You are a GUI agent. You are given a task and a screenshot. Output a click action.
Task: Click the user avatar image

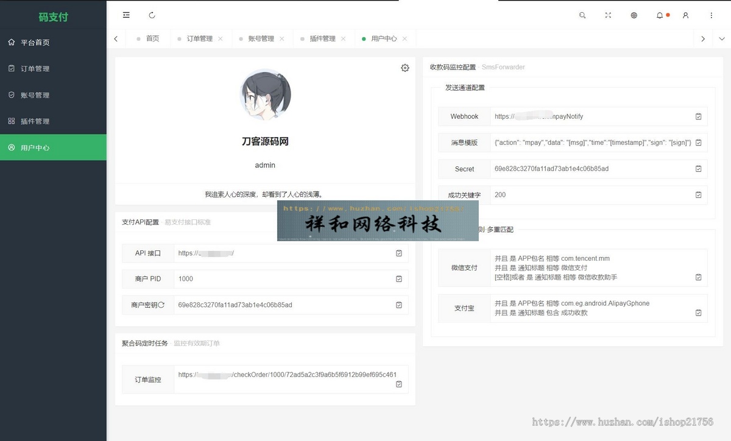point(265,94)
